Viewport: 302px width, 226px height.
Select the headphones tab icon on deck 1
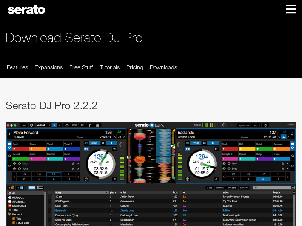coord(9,156)
